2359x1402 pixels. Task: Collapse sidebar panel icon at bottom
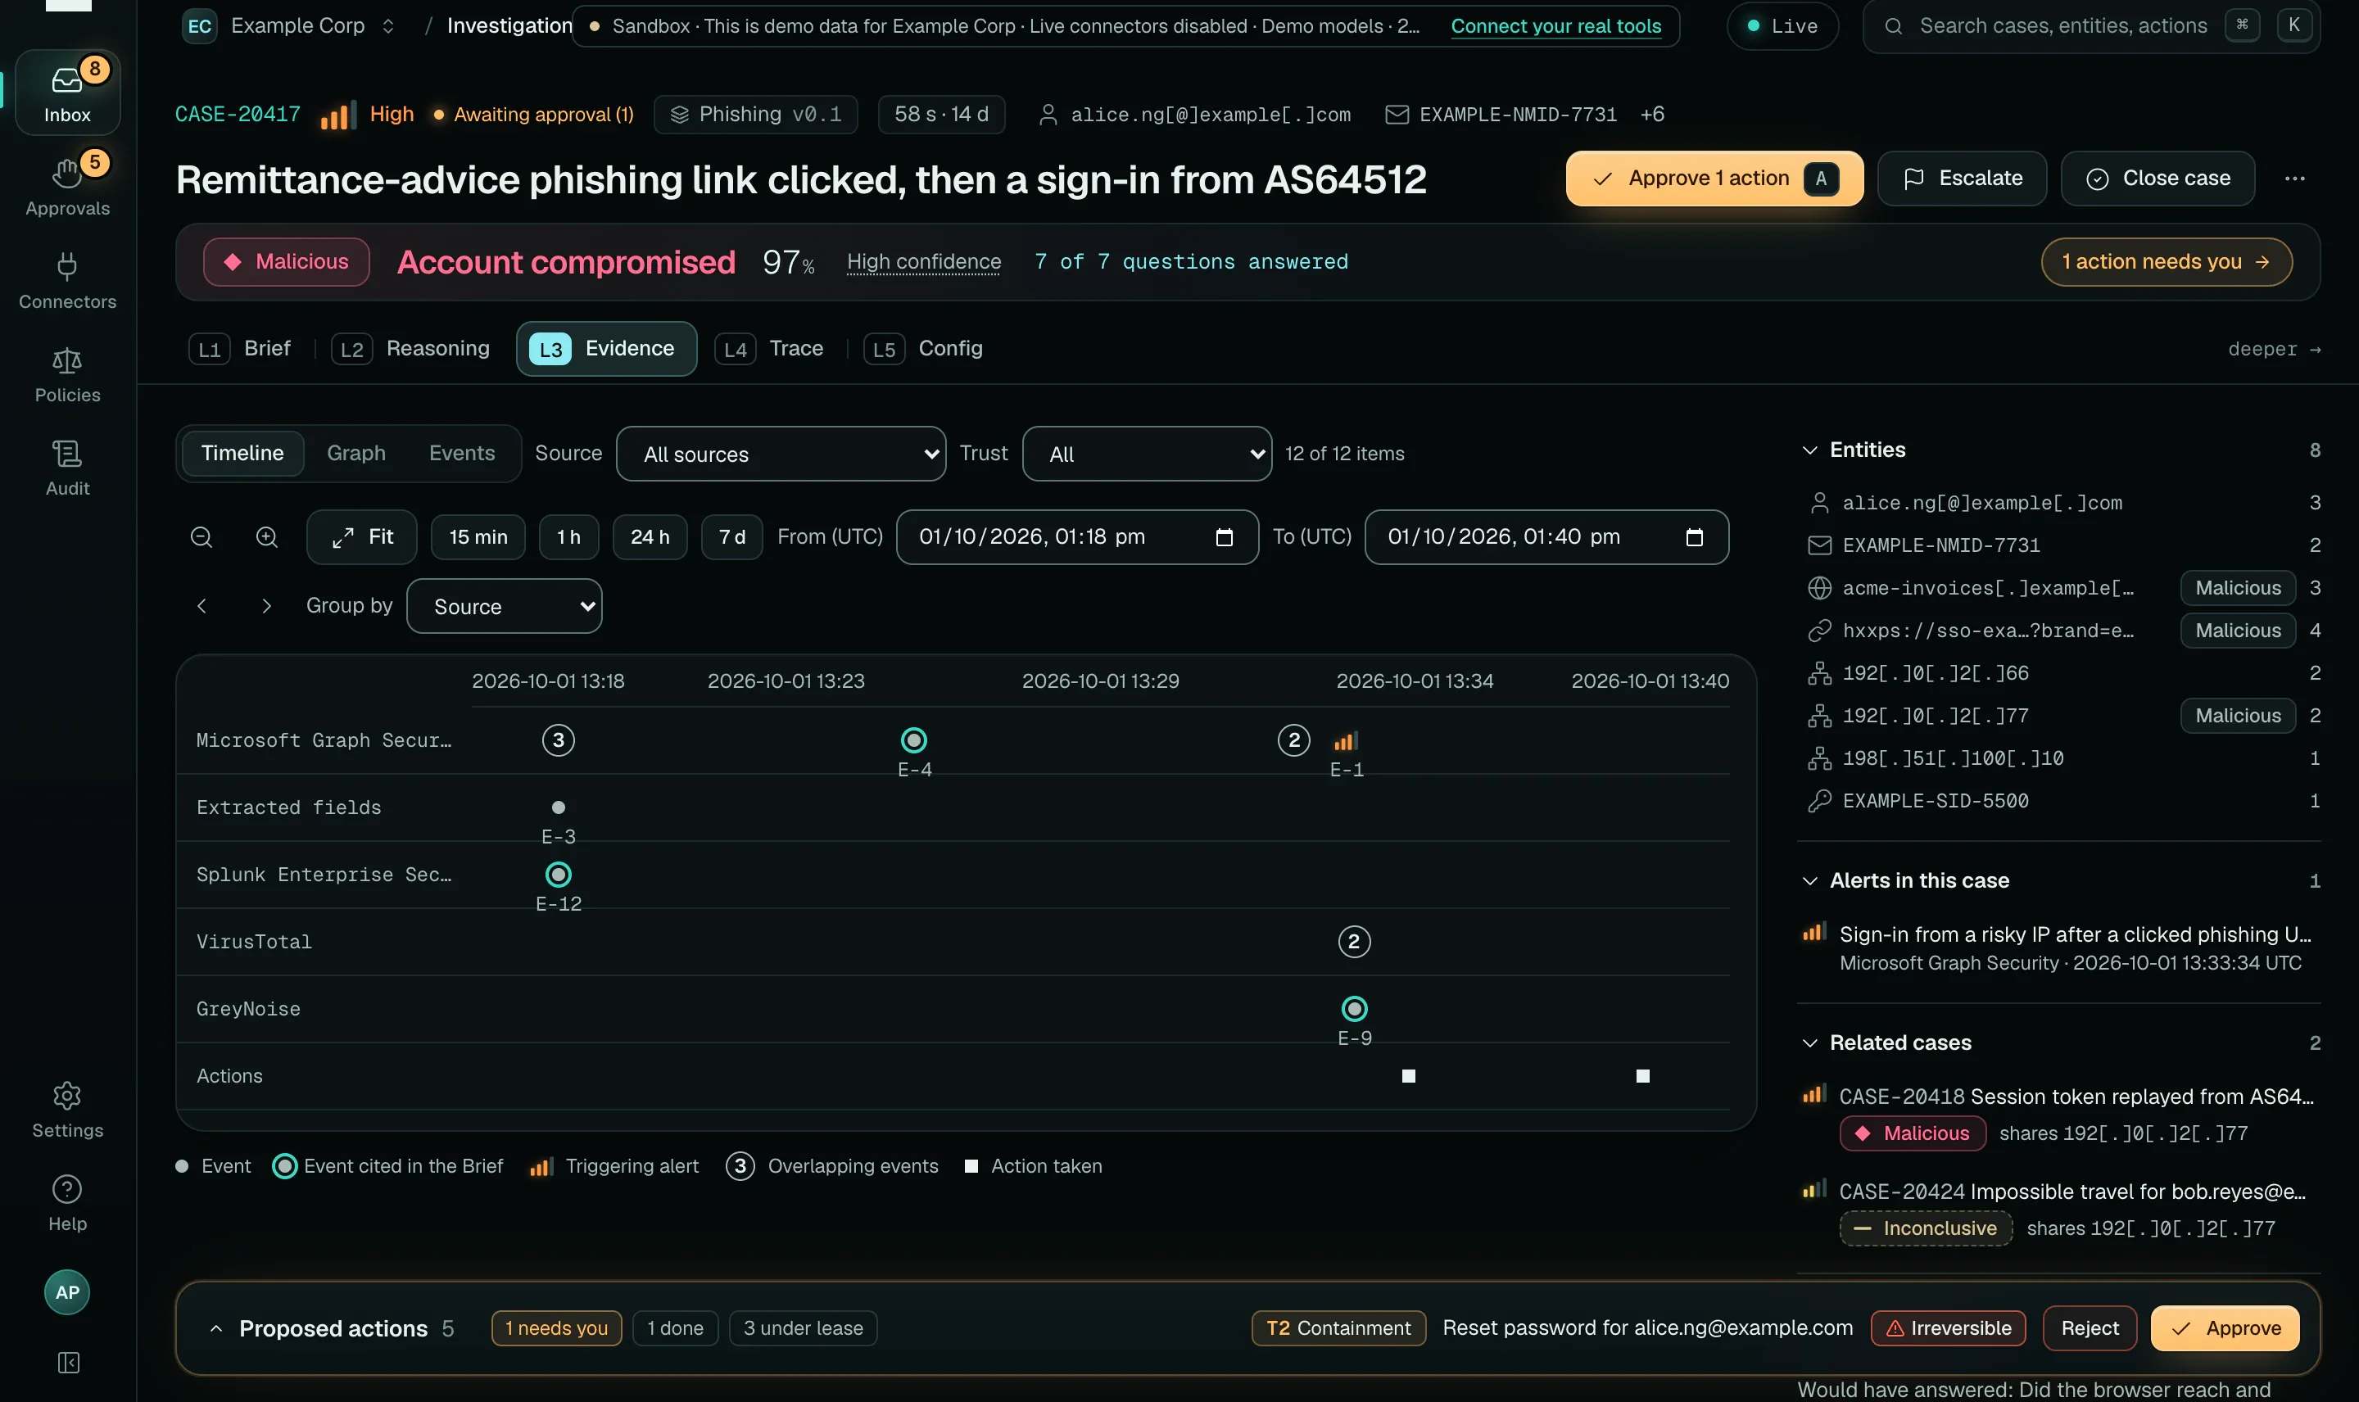pyautogui.click(x=68, y=1361)
